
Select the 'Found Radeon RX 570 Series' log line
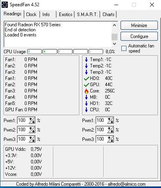[x=33, y=25]
